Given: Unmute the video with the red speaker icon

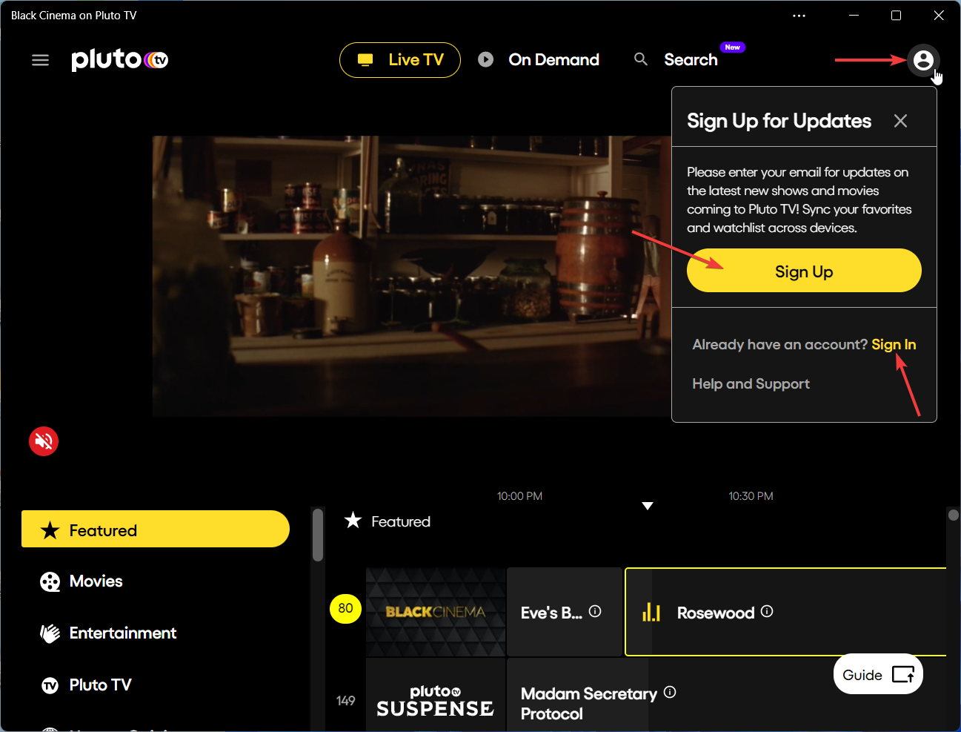Looking at the screenshot, I should (x=44, y=441).
